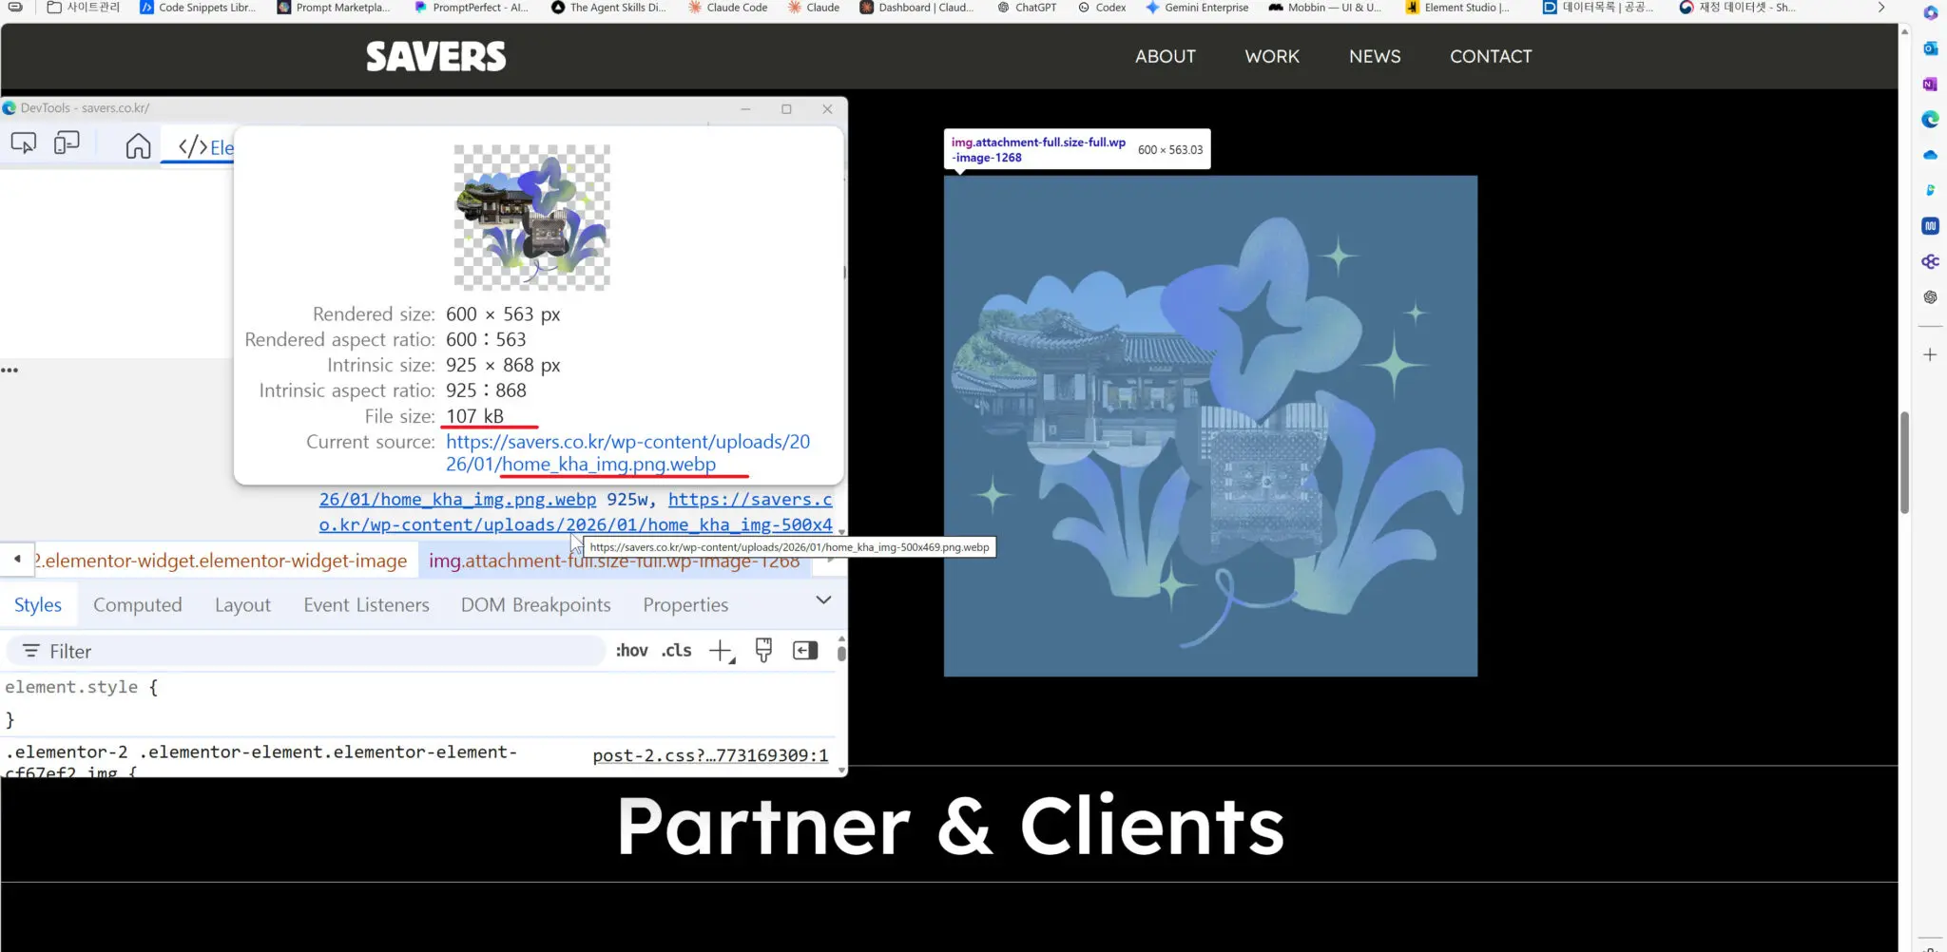Open the Styles tab

coord(38,605)
